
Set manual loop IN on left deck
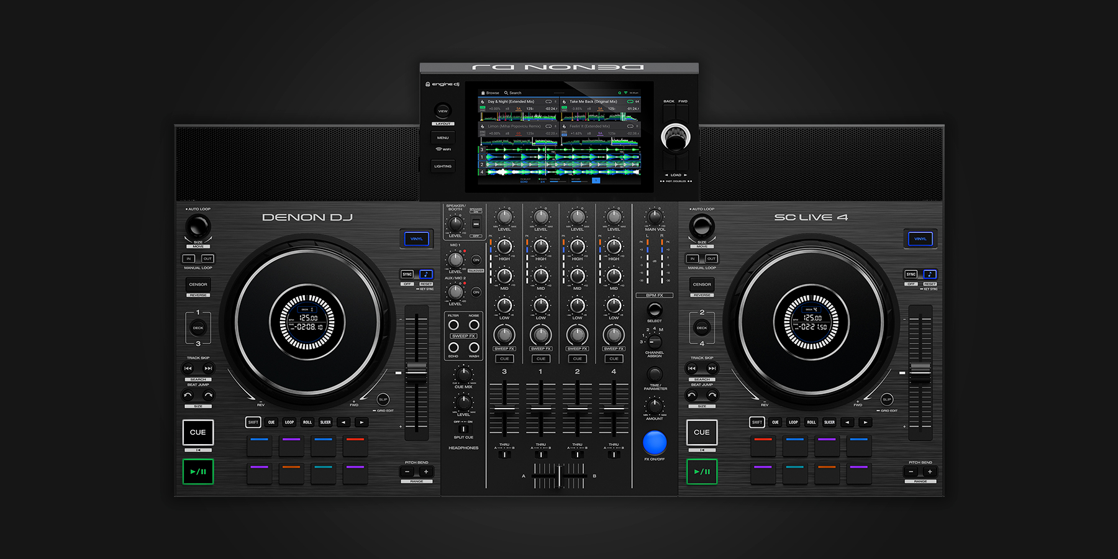[189, 258]
